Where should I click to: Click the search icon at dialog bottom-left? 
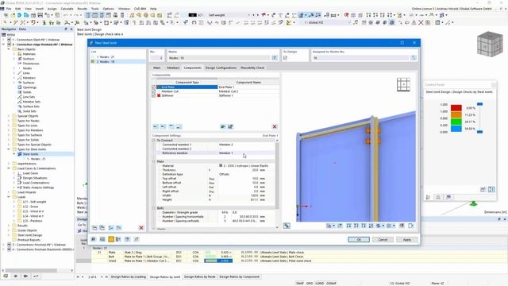pyautogui.click(x=94, y=239)
